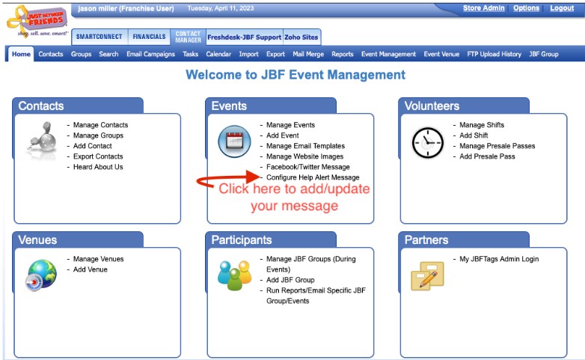Click the Just Between Friends logo
The image size is (585, 360).
coord(36,21)
